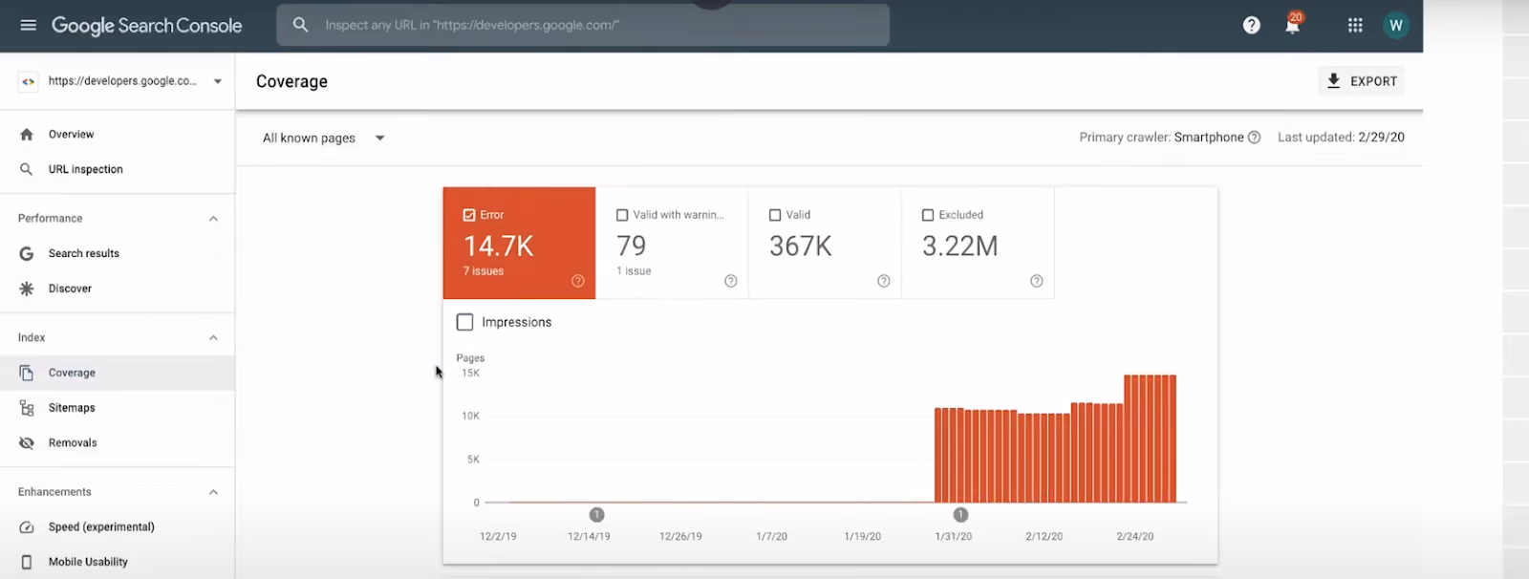The height and width of the screenshot is (579, 1529).
Task: Collapse the Index section
Action: click(213, 338)
